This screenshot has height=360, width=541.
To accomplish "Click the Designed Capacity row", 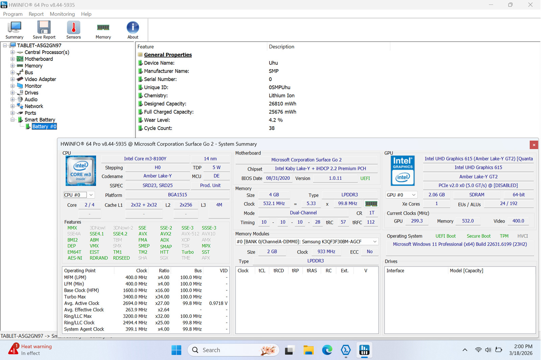I will [x=217, y=104].
